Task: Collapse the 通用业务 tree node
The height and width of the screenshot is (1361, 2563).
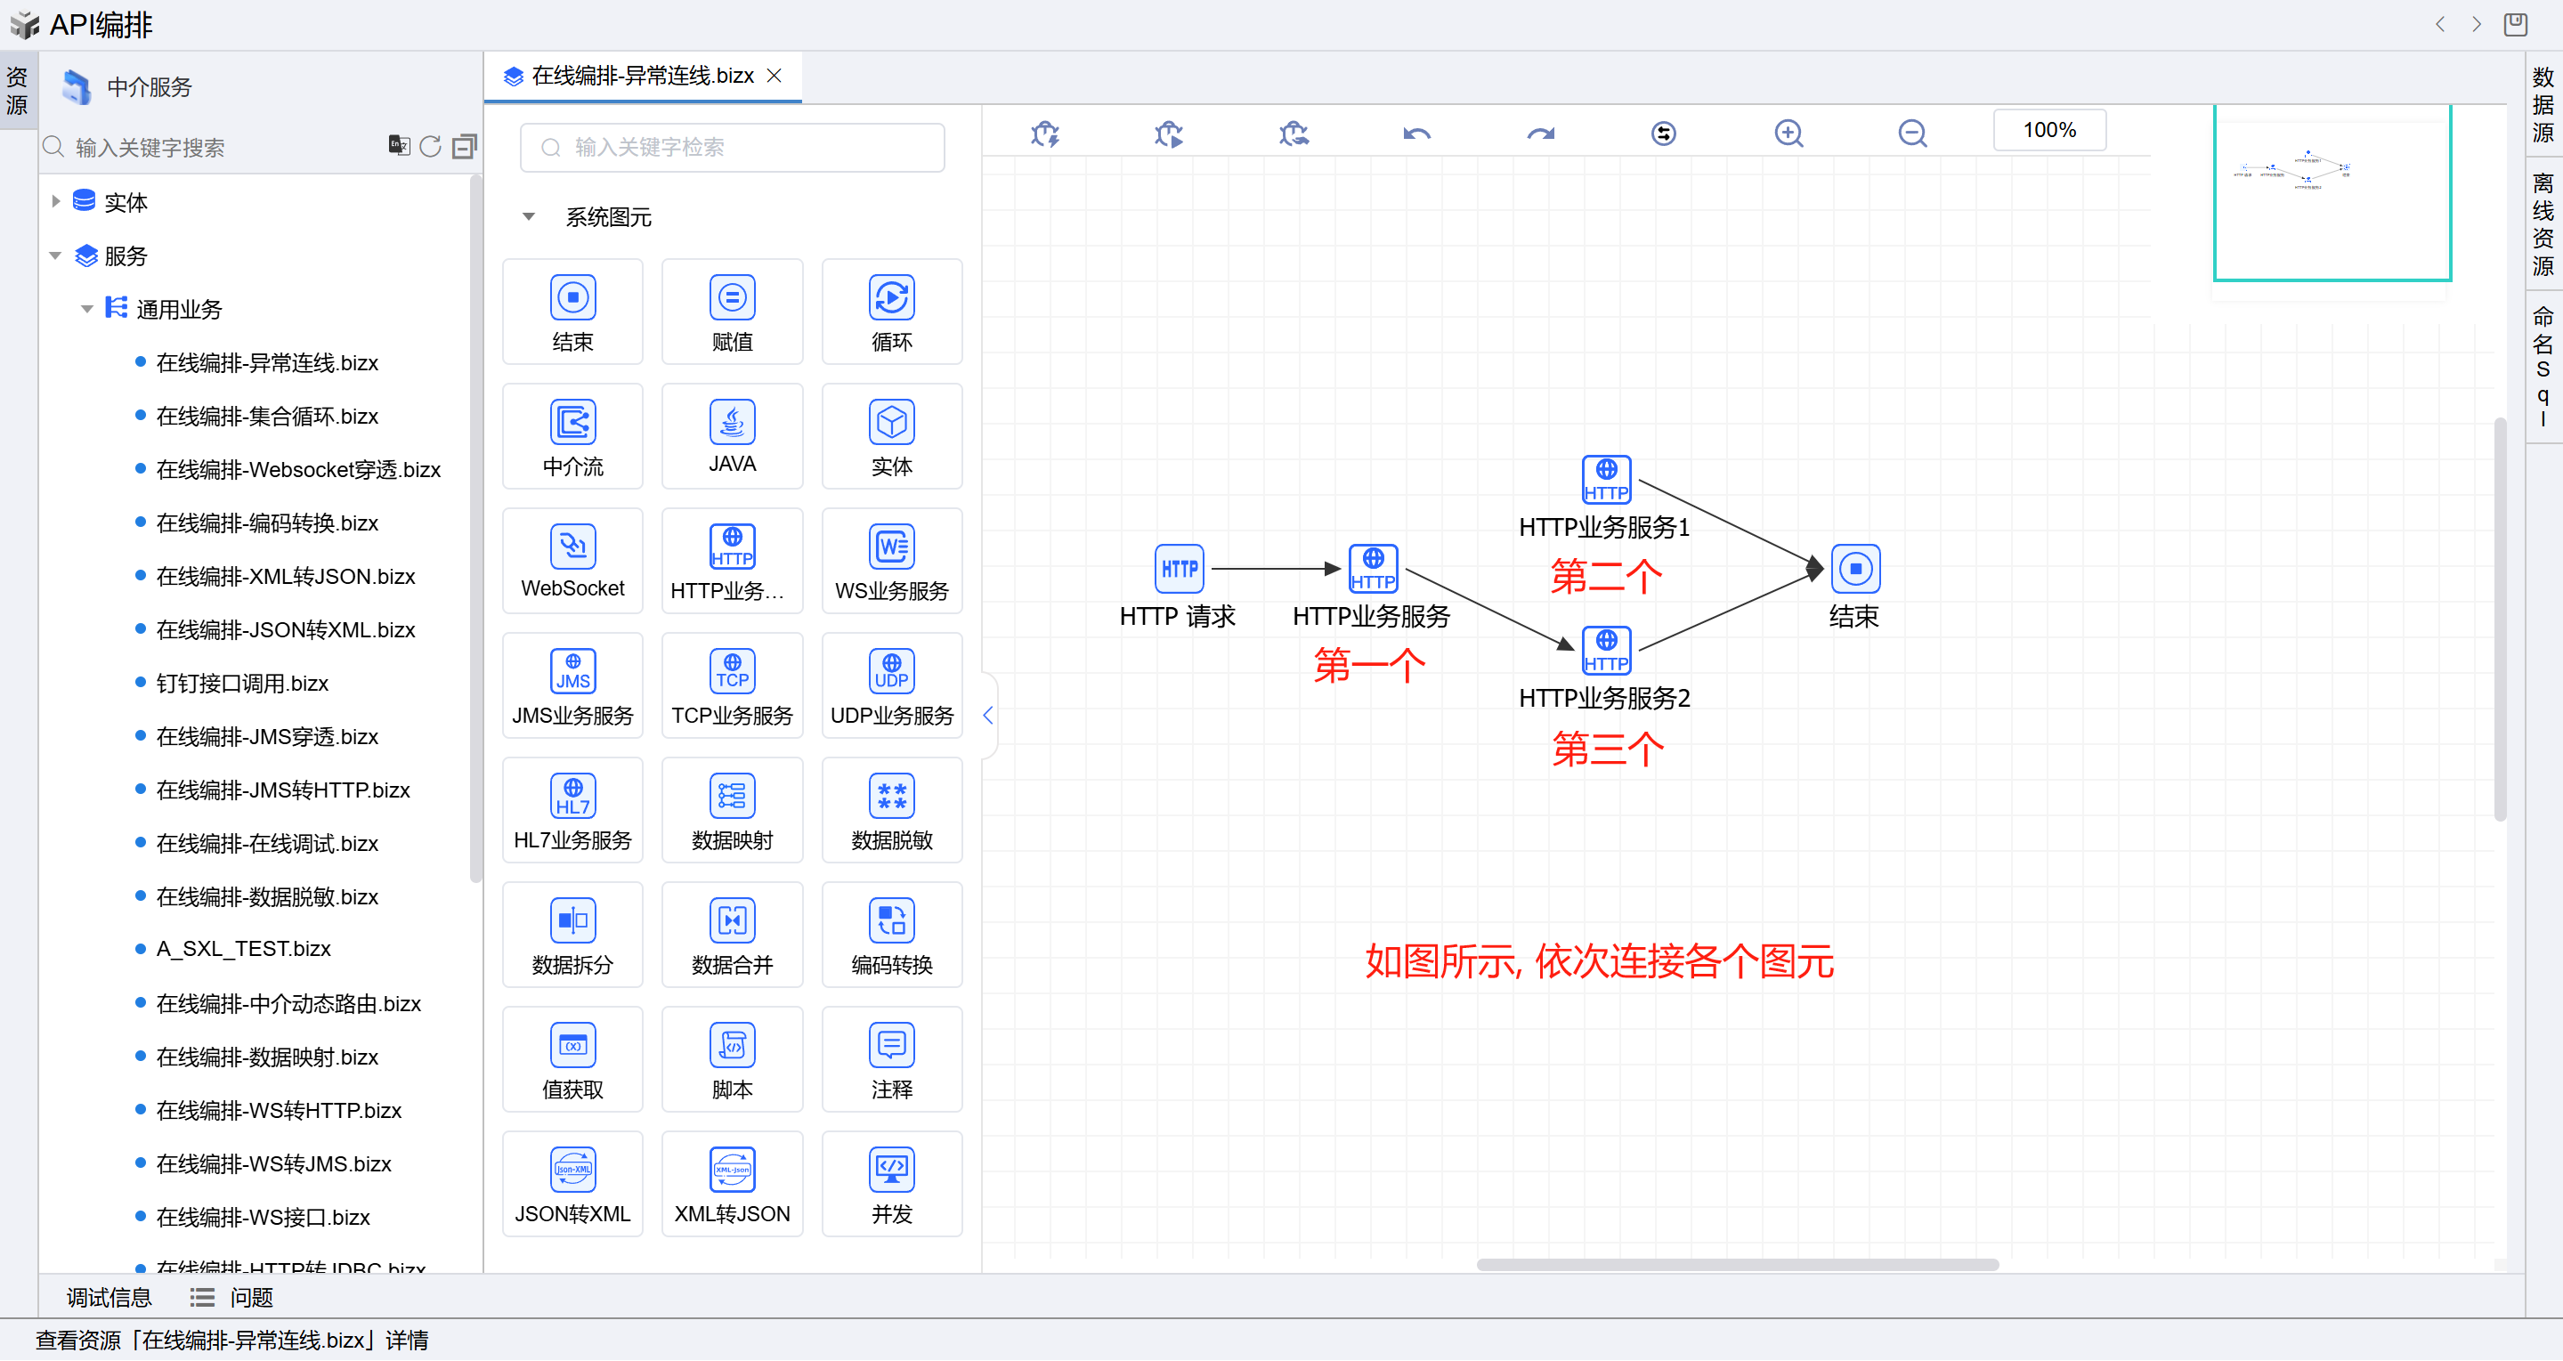Action: coord(86,310)
